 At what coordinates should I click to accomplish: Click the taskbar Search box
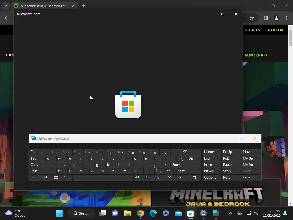(x=81, y=213)
